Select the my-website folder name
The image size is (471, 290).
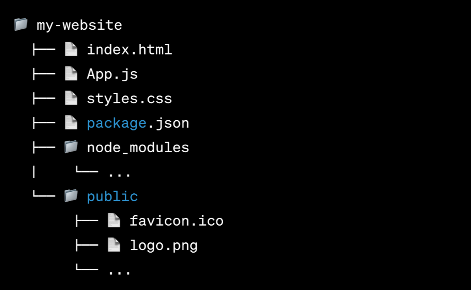(79, 26)
